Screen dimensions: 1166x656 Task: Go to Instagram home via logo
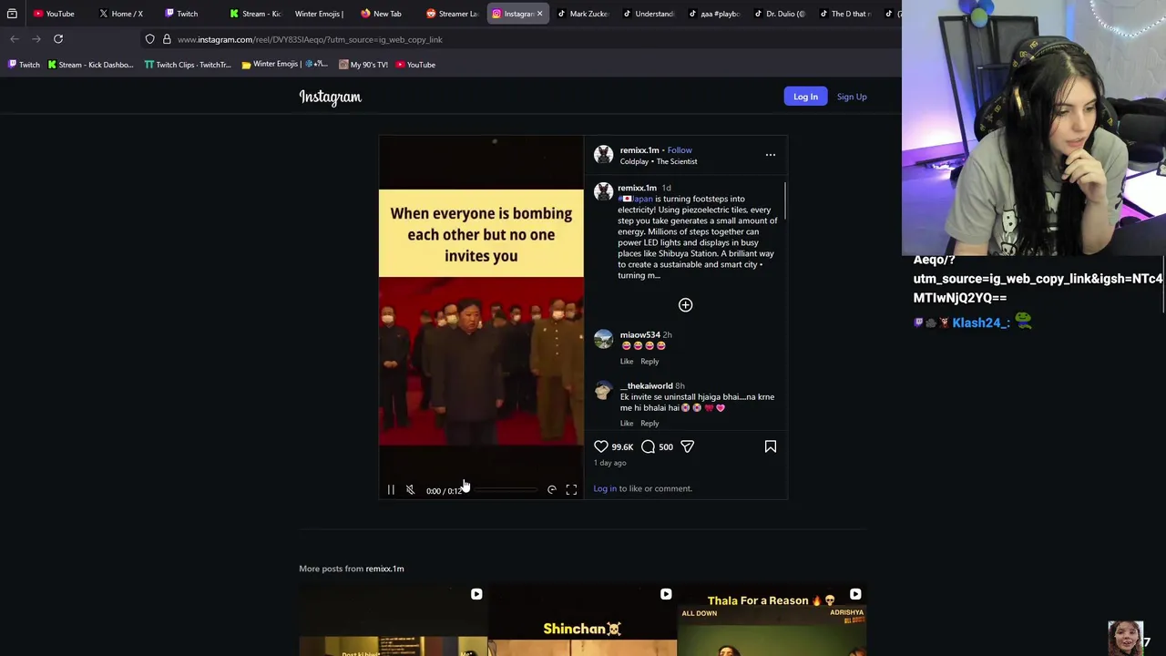click(330, 97)
